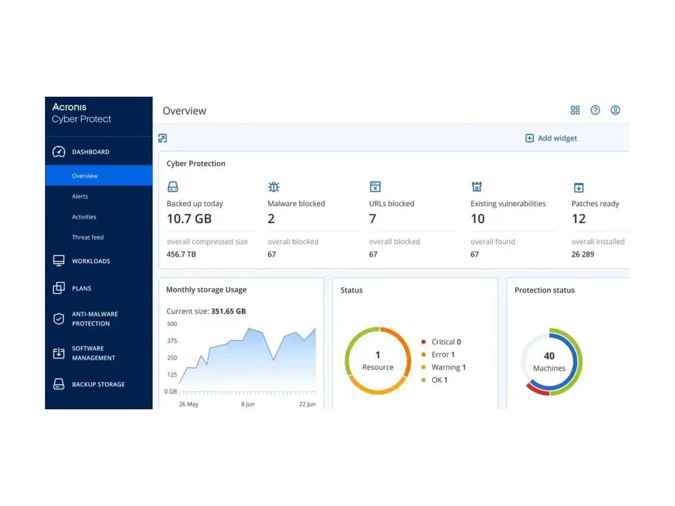Viewport: 675px width, 506px height.
Task: Click the Warning 1 legend entry
Action: 443,367
